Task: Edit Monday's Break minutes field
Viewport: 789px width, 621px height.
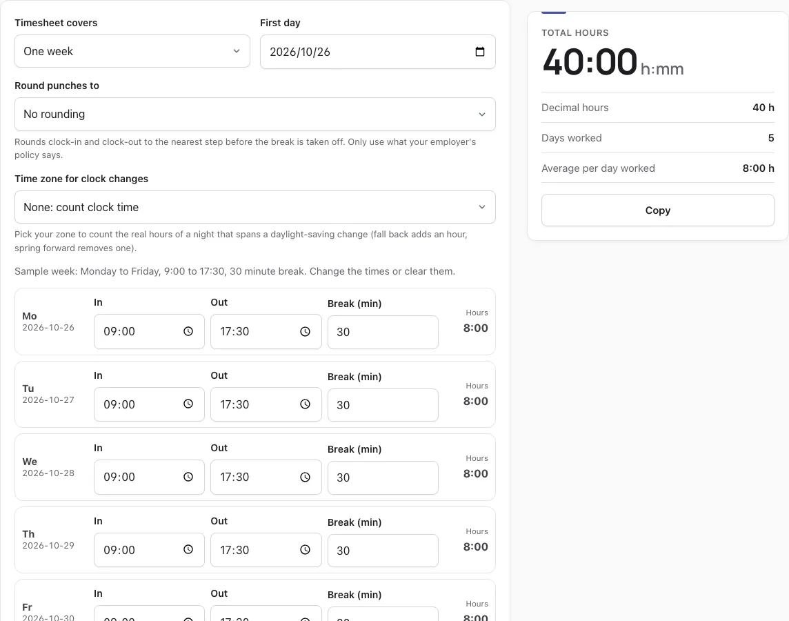Action: point(383,332)
